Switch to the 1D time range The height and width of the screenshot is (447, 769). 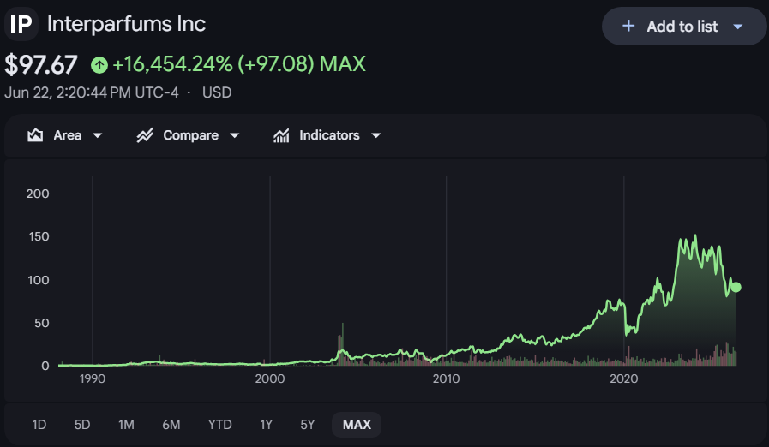[39, 425]
